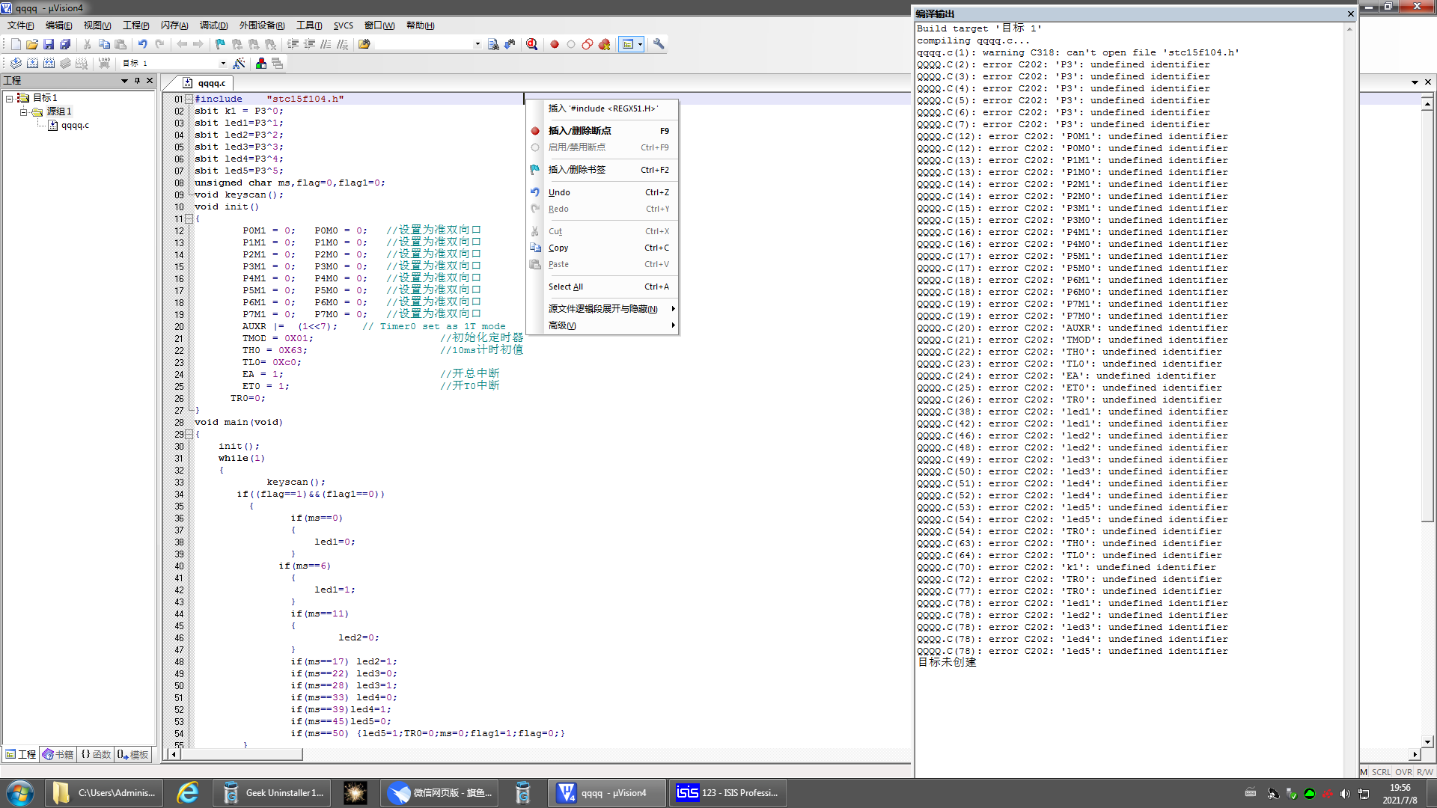Viewport: 1437px width, 808px height.
Task: Open Internet Explorer from taskbar
Action: (x=187, y=793)
